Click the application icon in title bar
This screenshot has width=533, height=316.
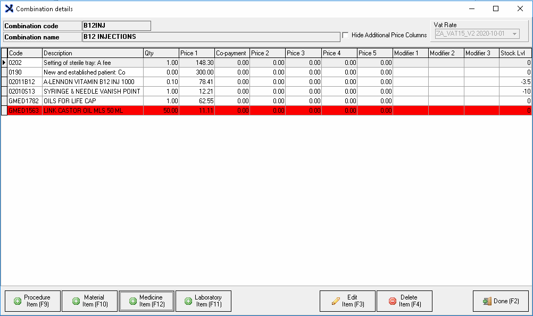(9, 9)
